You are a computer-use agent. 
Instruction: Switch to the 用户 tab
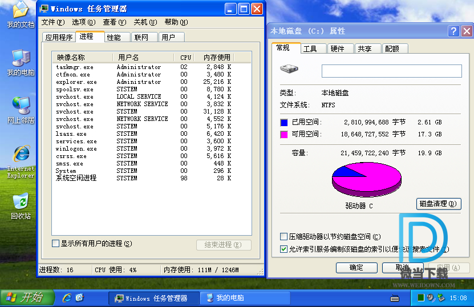(x=171, y=37)
